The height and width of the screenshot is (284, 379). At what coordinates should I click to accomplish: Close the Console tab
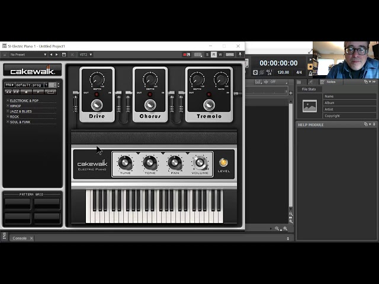31,238
